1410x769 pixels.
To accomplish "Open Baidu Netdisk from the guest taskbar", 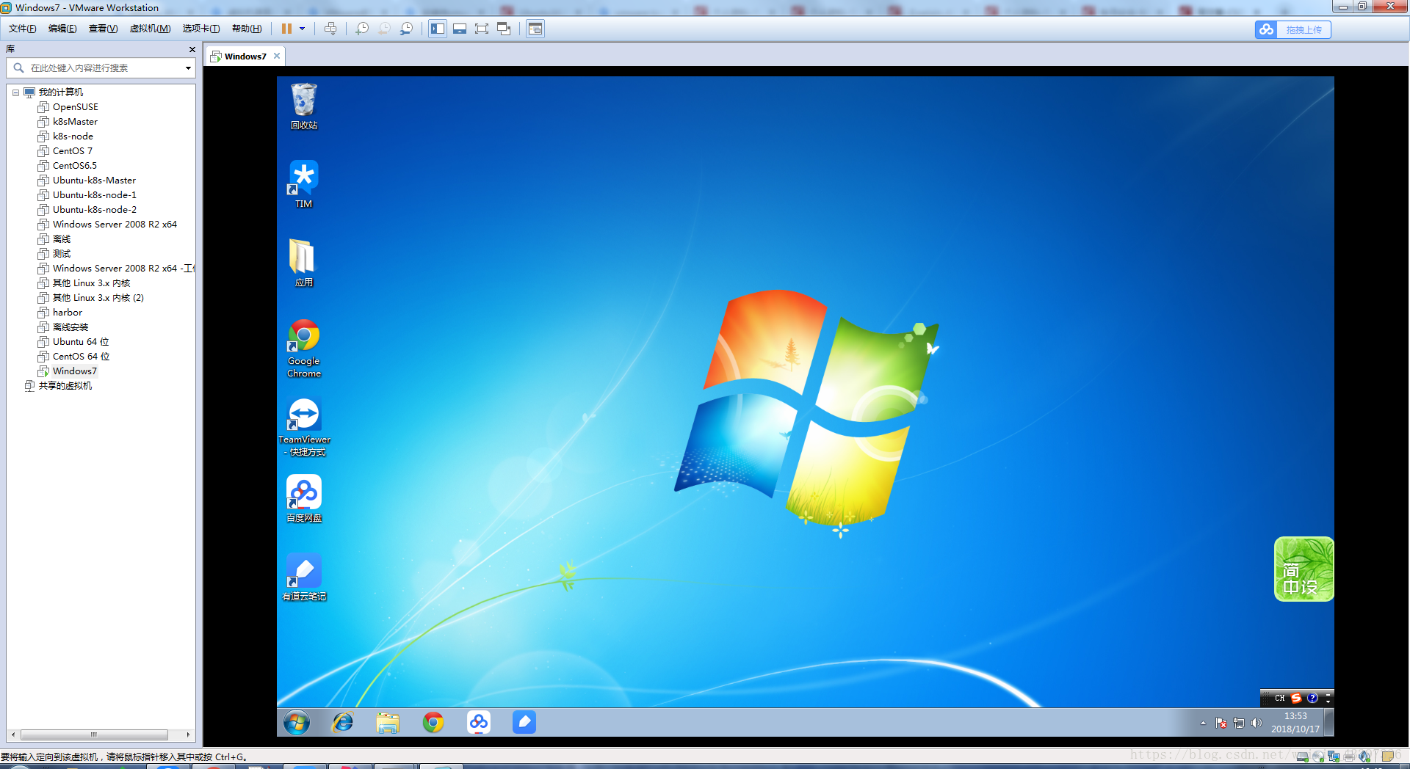I will coord(479,723).
